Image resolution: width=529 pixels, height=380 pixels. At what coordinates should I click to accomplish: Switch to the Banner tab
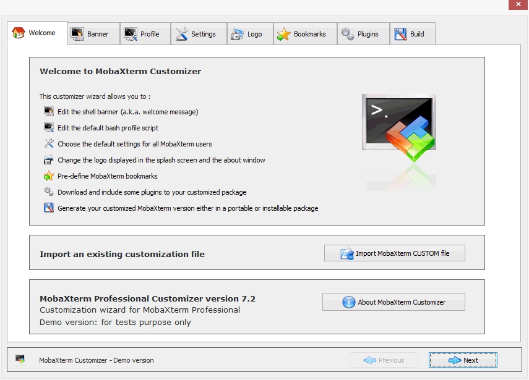pyautogui.click(x=93, y=34)
